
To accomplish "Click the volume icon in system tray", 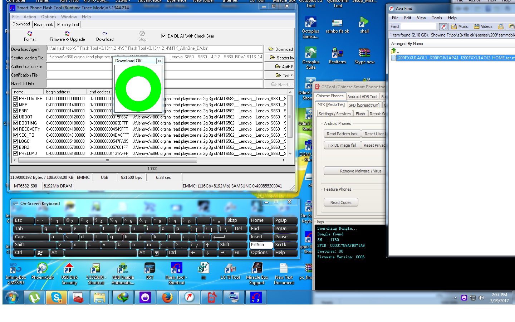I will pyautogui.click(x=481, y=298).
